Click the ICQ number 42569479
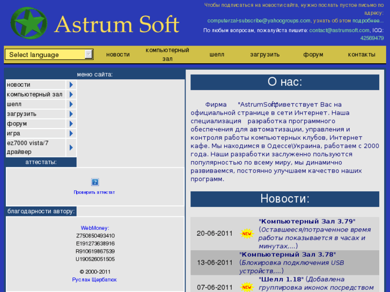Viewport: 390px width, 292px height. 372,38
